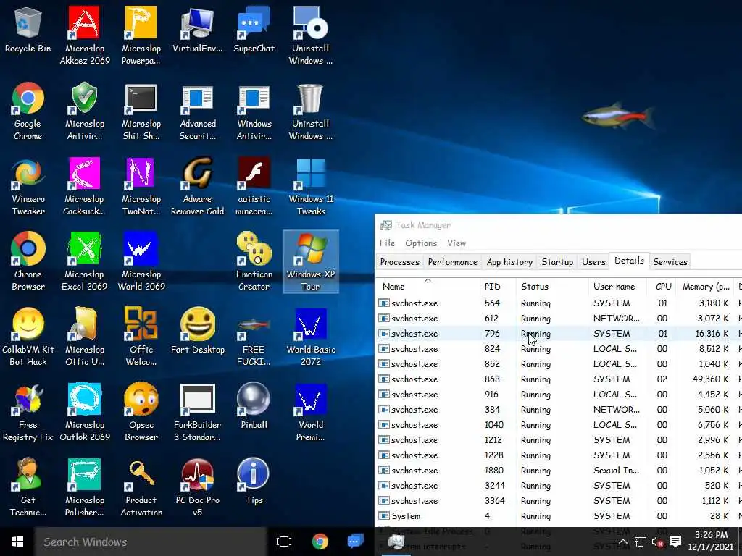The image size is (742, 556).
Task: Open Windows 11 Tweaks icon
Action: pyautogui.click(x=311, y=187)
